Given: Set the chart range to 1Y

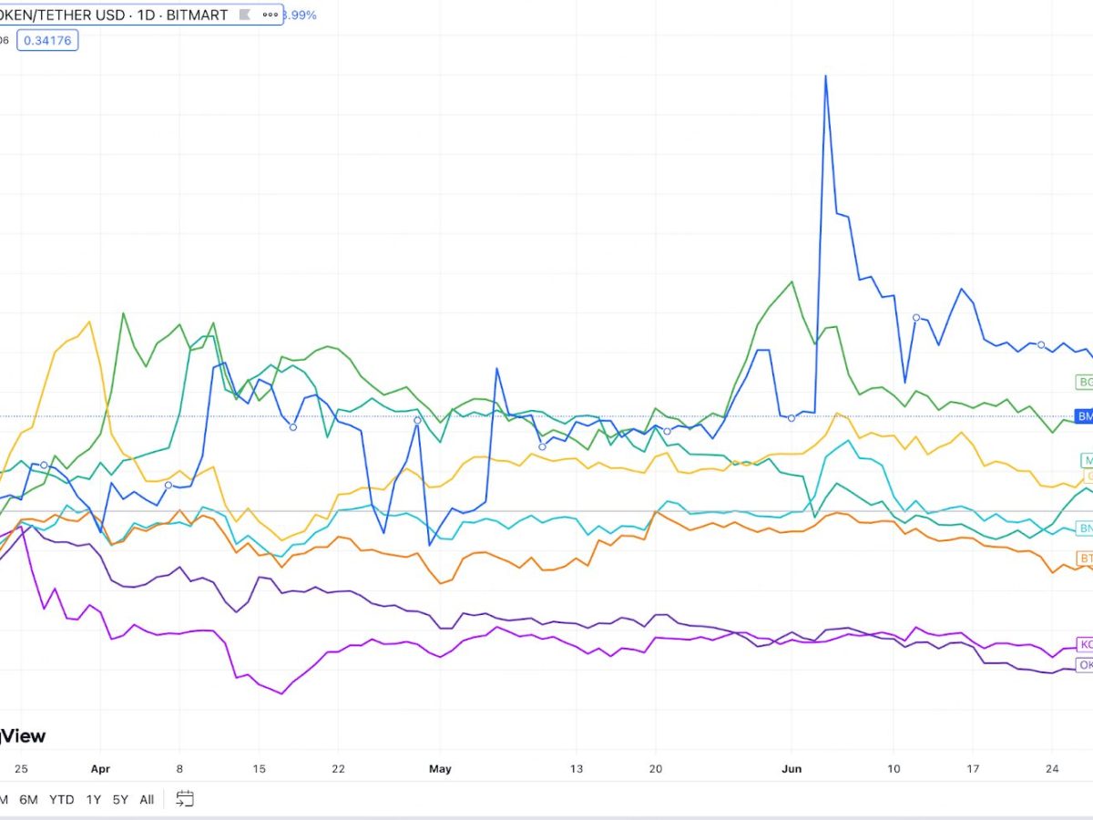Looking at the screenshot, I should pyautogui.click(x=94, y=800).
